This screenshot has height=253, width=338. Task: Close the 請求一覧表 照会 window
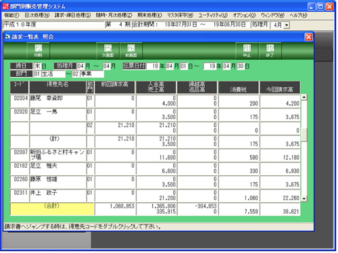pos(308,37)
